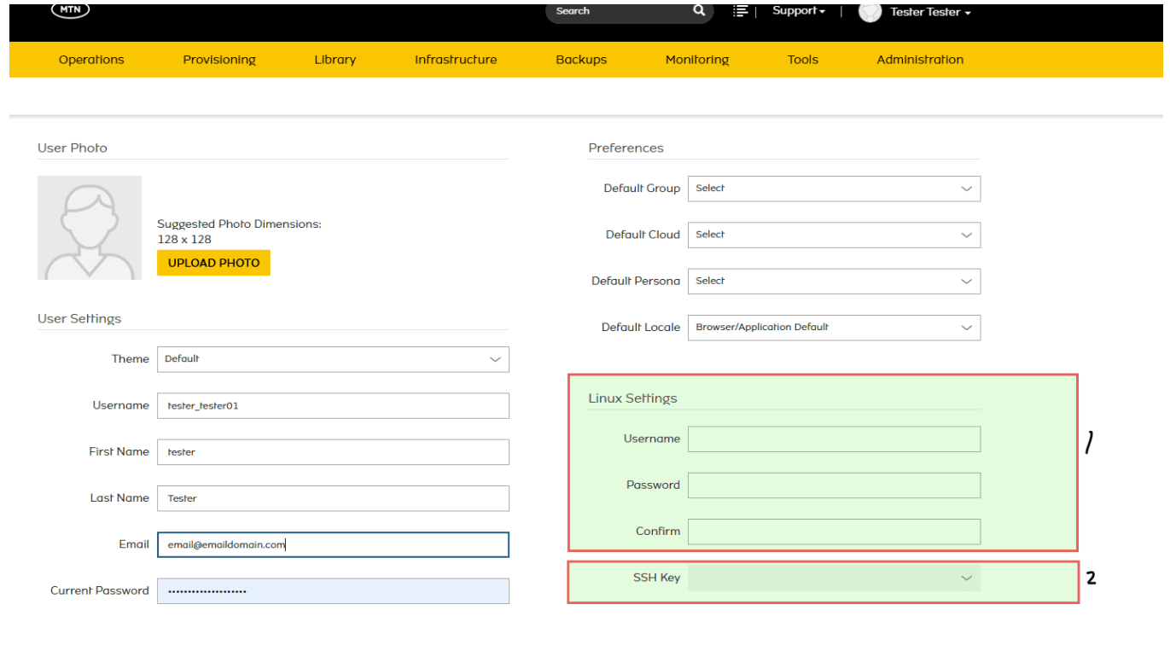
Task: Expand the Default Group dropdown
Action: pyautogui.click(x=834, y=189)
